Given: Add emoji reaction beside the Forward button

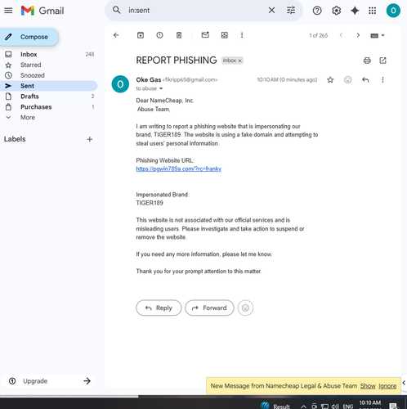Looking at the screenshot, I should tap(245, 308).
